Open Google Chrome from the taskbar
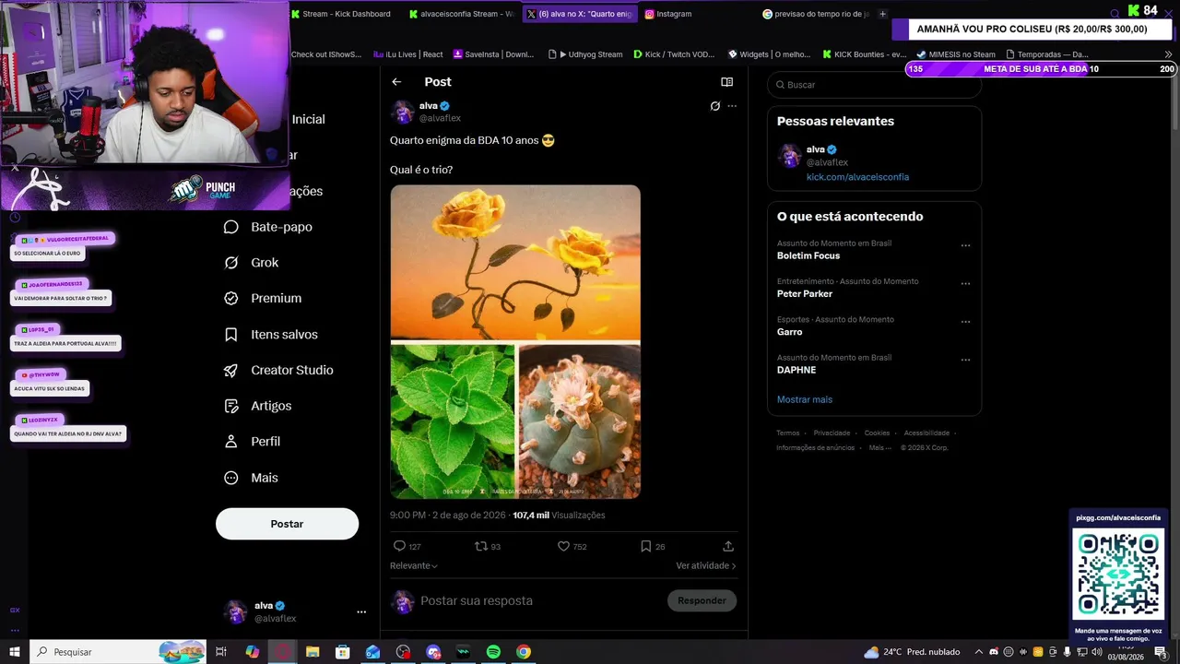Image resolution: width=1180 pixels, height=664 pixels. [x=524, y=652]
